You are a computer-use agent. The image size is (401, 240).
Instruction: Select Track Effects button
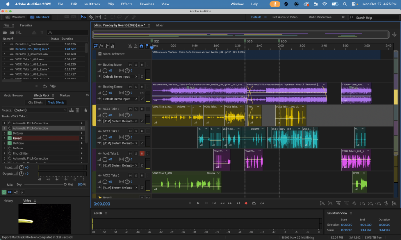click(x=56, y=102)
